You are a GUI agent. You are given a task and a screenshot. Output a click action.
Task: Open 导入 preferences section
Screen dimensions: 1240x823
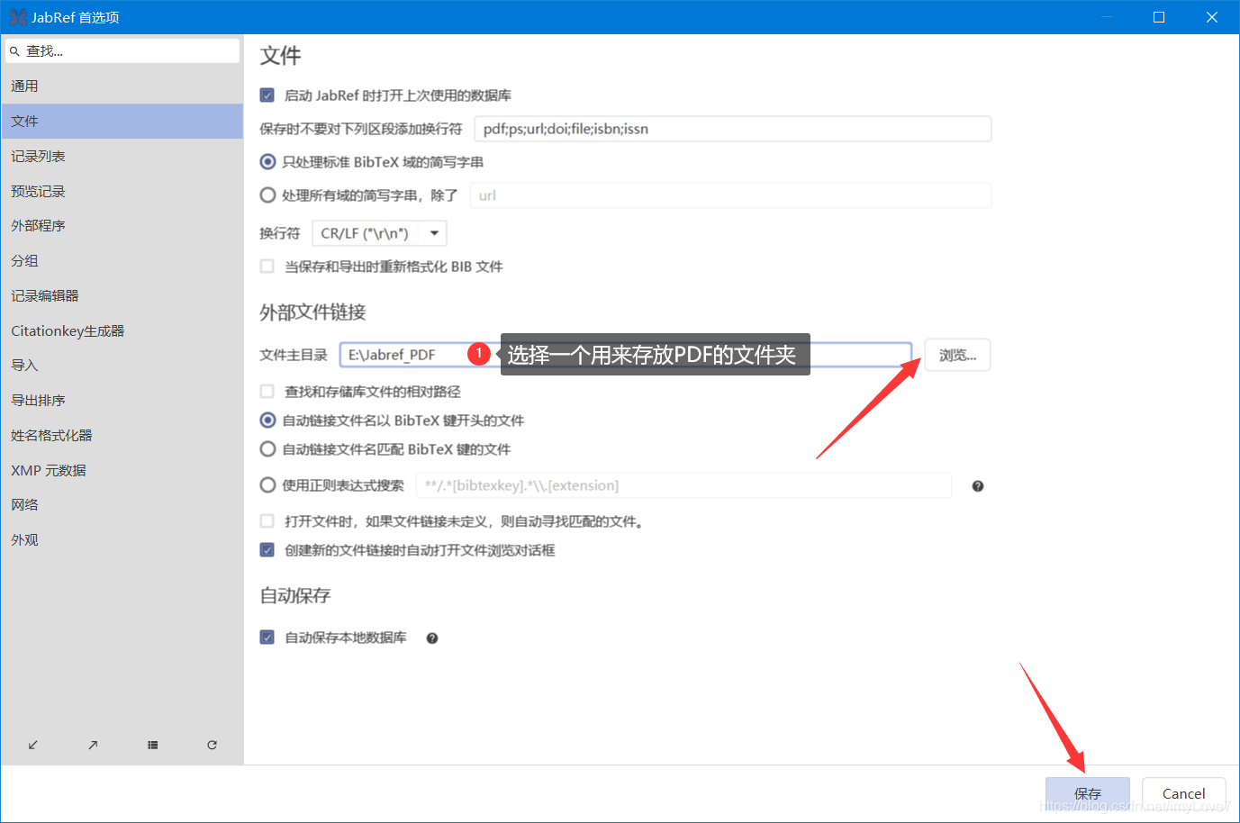122,365
